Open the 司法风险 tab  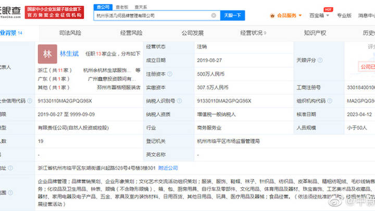pos(70,33)
